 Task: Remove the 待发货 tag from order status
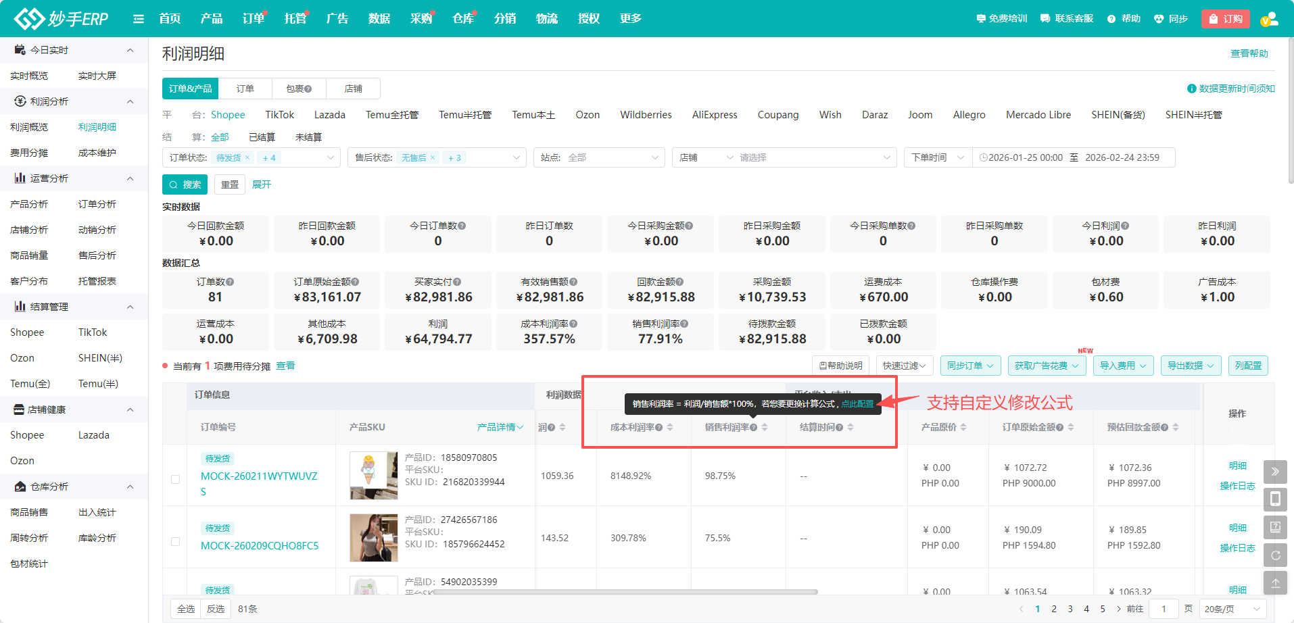click(x=247, y=157)
